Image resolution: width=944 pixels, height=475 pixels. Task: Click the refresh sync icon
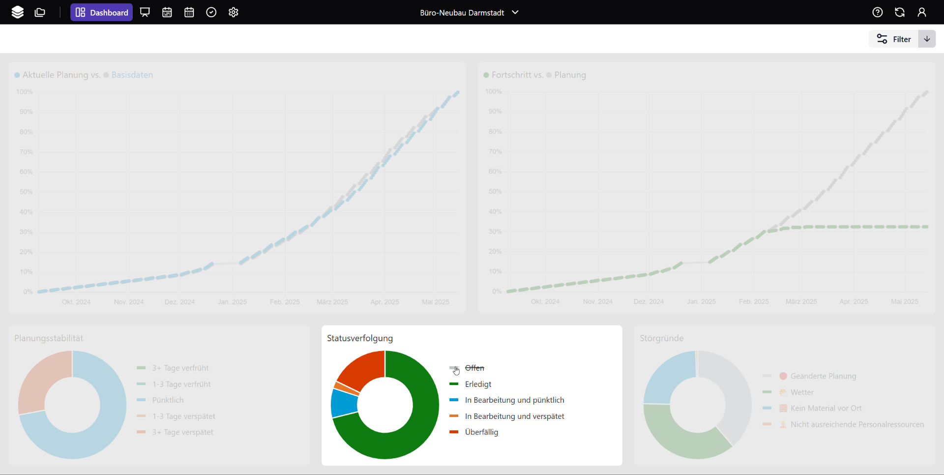(x=900, y=12)
